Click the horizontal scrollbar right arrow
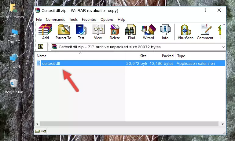Viewport: 235px width, 141px height. click(x=223, y=124)
